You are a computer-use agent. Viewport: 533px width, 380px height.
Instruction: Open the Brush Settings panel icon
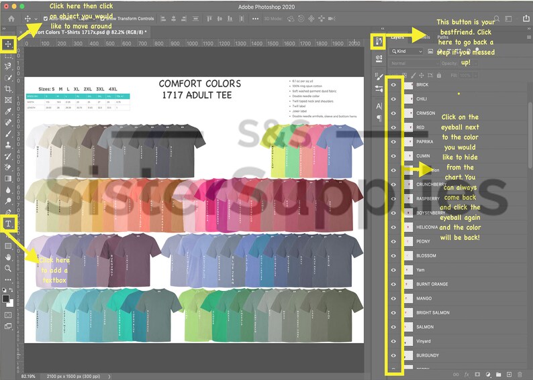point(379,76)
